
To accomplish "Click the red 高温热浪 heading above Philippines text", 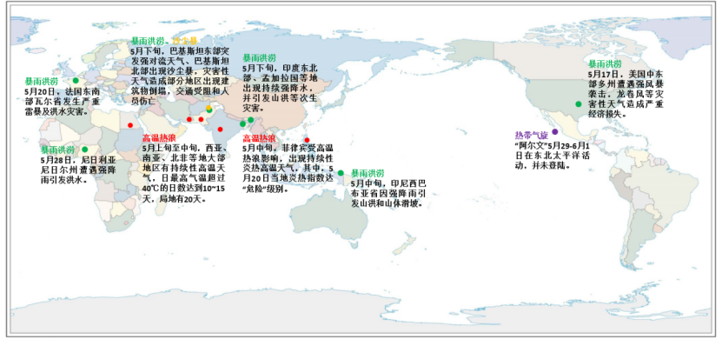I will click(x=259, y=138).
